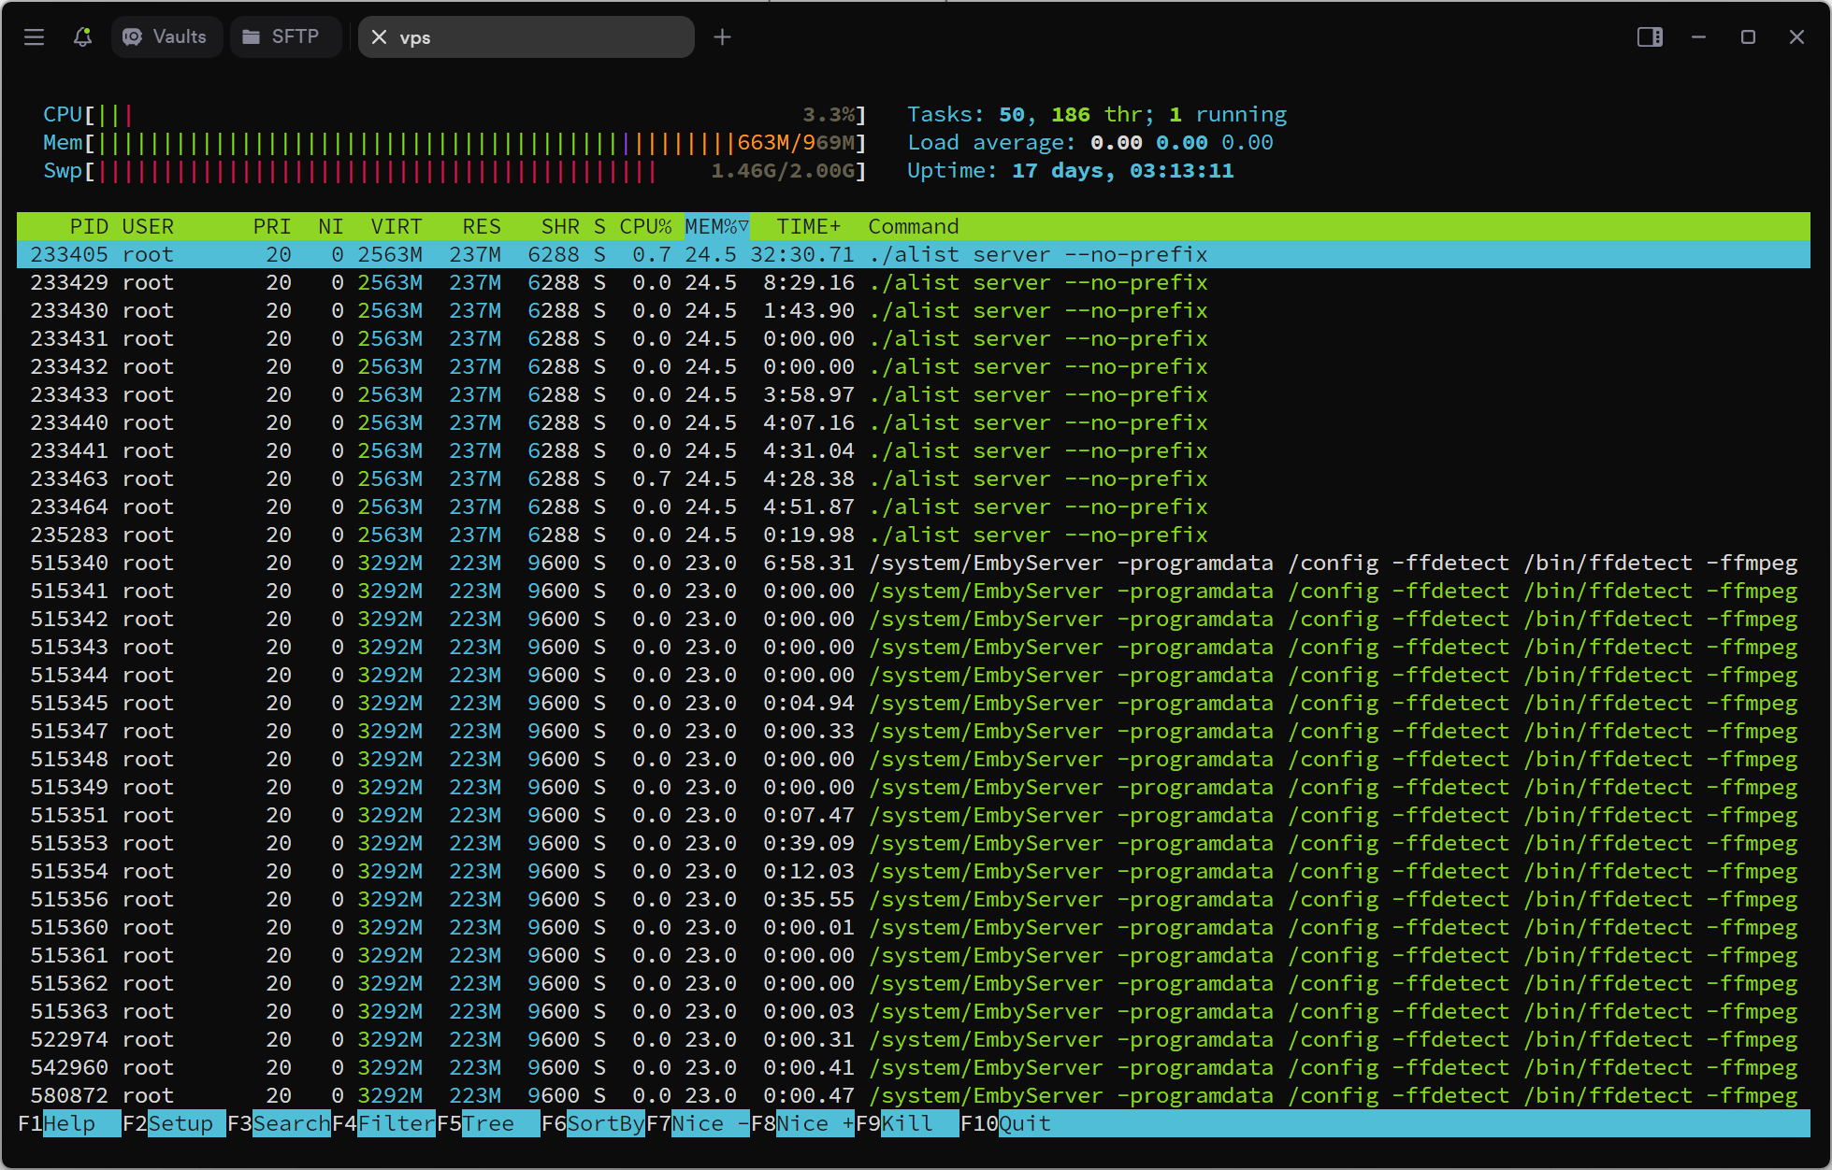
Task: Open the hamburger menu icon
Action: click(x=35, y=37)
